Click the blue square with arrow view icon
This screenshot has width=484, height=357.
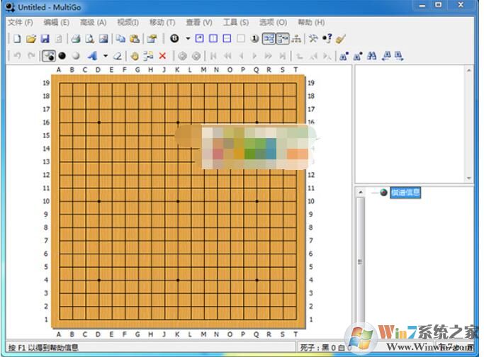(x=200, y=38)
